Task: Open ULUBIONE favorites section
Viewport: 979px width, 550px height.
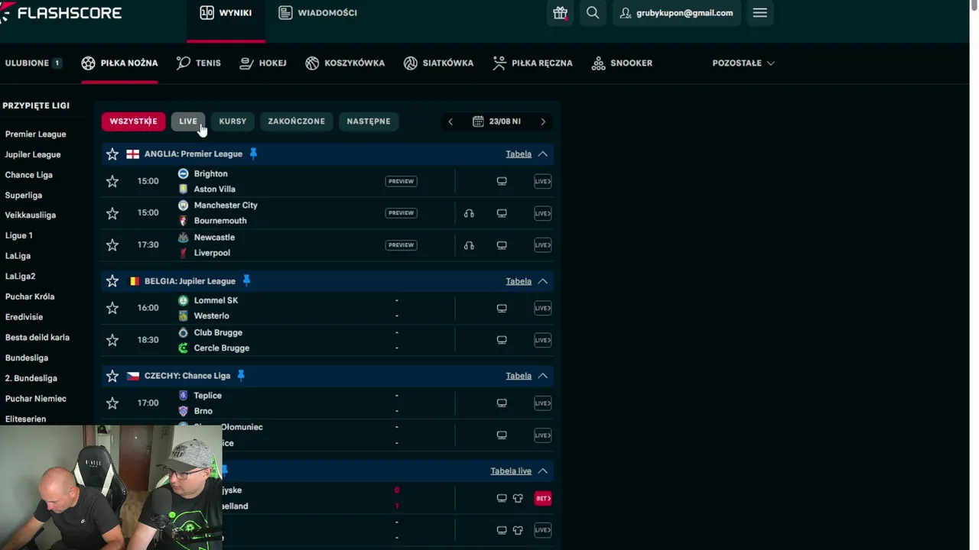Action: pyautogui.click(x=33, y=63)
